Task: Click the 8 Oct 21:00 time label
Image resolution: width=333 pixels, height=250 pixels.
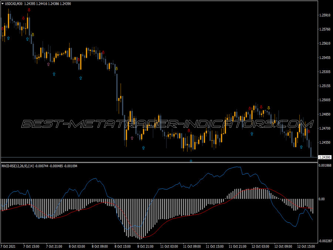Action: tap(145, 246)
